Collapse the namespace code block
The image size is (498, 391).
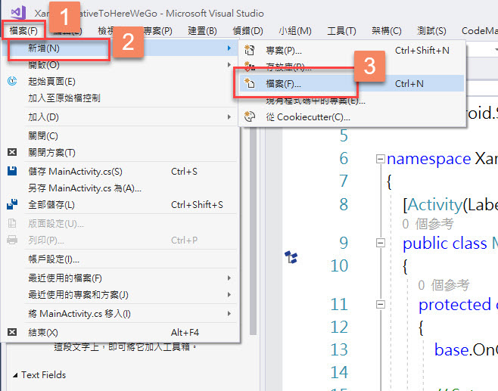[x=380, y=158]
